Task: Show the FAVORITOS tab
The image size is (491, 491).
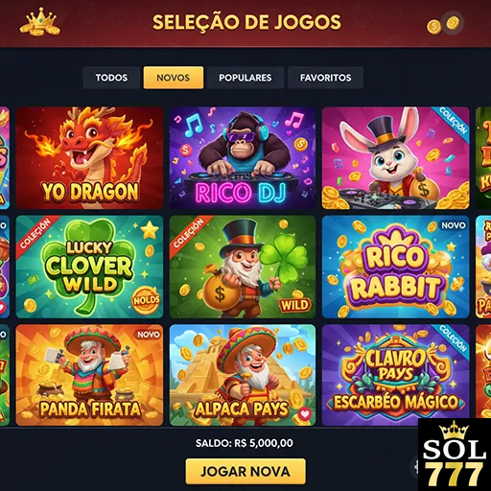Action: click(325, 78)
